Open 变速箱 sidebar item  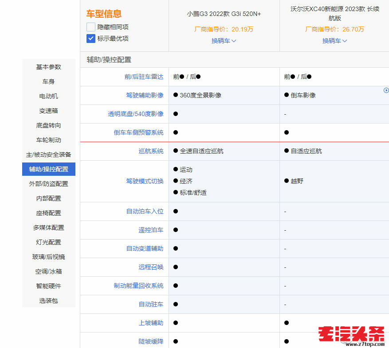49,111
